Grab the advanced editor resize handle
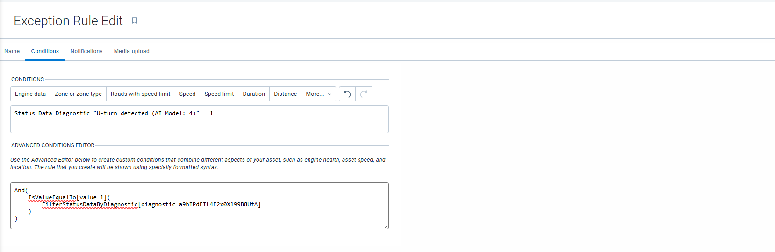 [x=386, y=226]
